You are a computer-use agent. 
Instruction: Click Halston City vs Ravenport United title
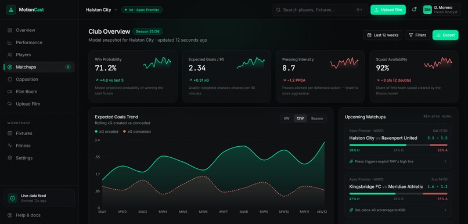pyautogui.click(x=383, y=138)
